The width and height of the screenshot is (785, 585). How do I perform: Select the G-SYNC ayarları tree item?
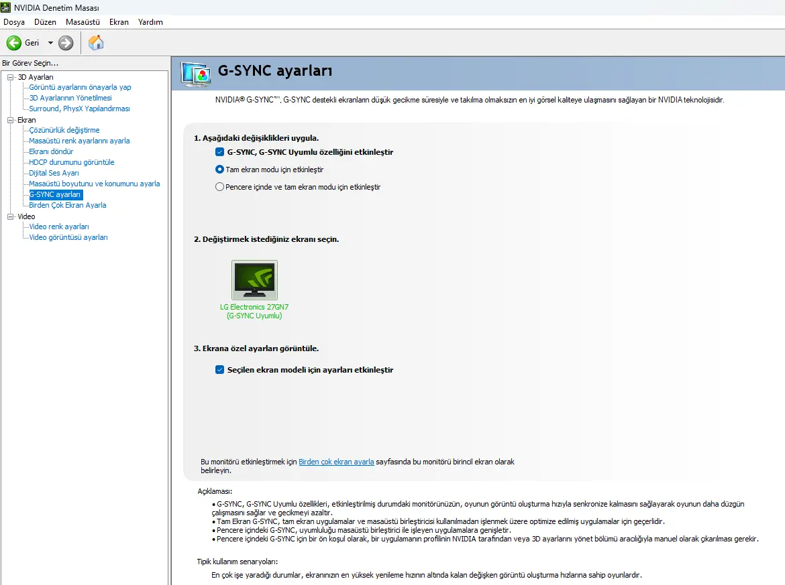pos(55,194)
